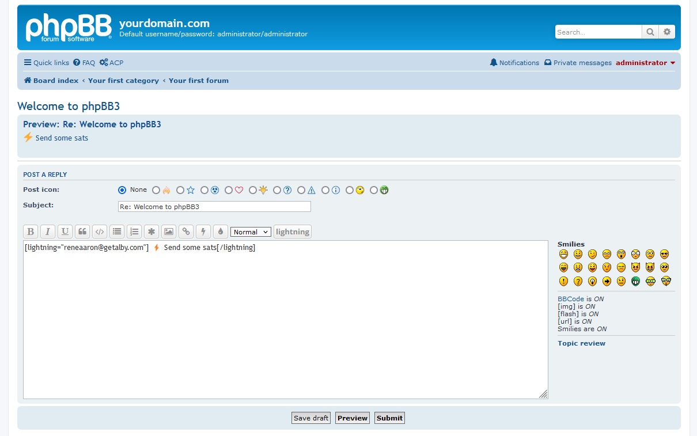The width and height of the screenshot is (697, 436).
Task: Select the None post icon radio
Action: tap(122, 190)
